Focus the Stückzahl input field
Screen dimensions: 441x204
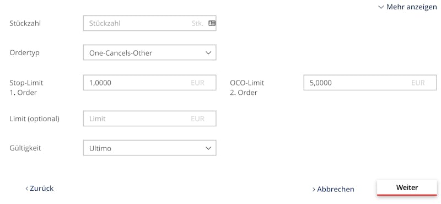[149, 23]
